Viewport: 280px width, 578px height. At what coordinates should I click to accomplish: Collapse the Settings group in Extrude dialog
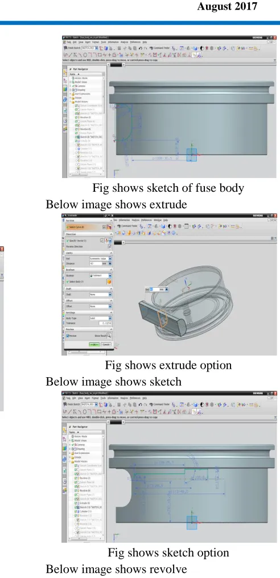(110, 312)
